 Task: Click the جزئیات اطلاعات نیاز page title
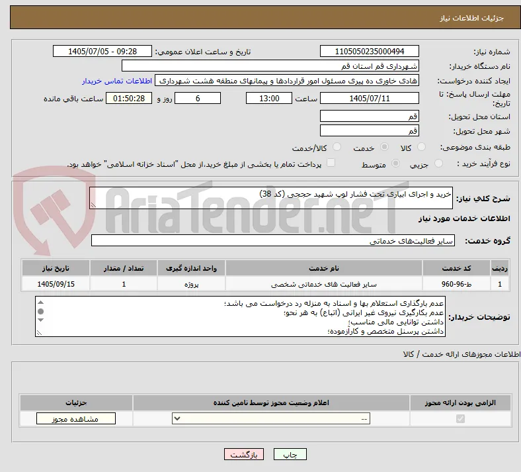point(472,18)
